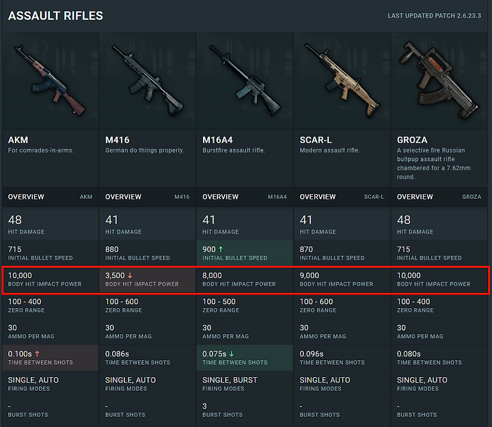Open the M416 weapon image
Screen dimensions: 492x427
click(148, 81)
